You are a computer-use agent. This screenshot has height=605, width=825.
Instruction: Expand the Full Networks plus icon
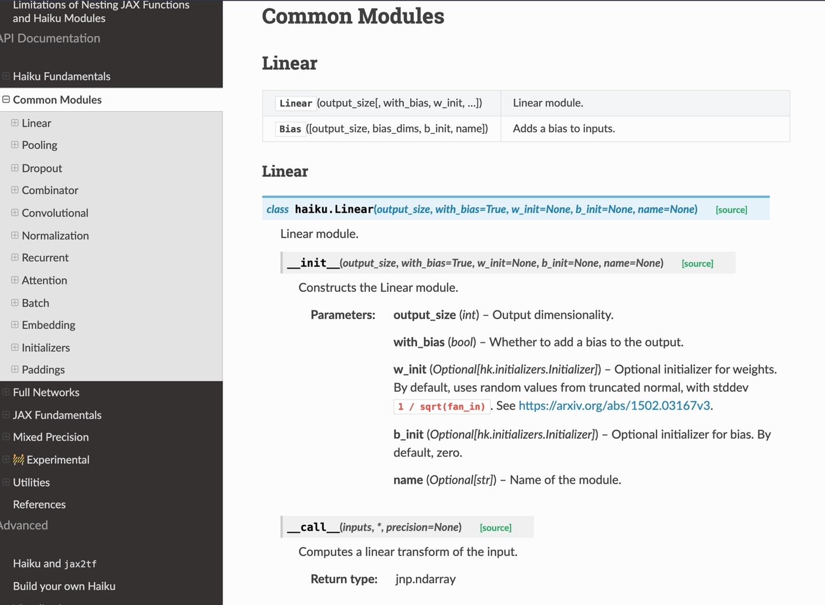(x=6, y=392)
